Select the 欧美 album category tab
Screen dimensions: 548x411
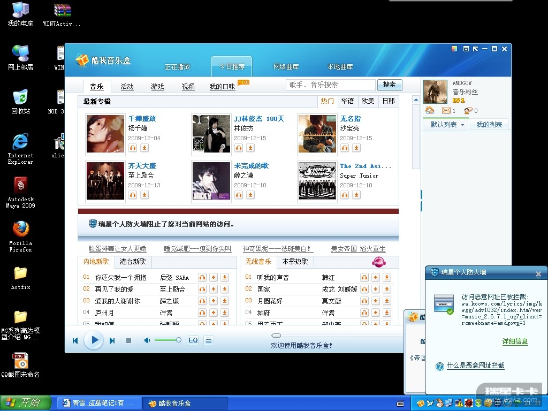tap(368, 101)
